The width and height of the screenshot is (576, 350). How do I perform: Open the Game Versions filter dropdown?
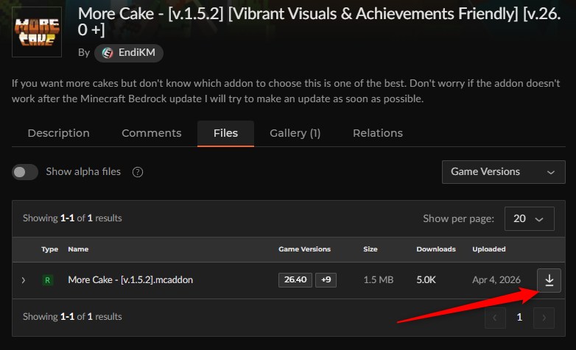click(x=503, y=172)
